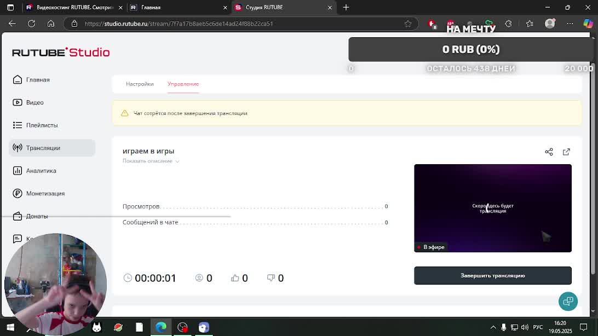This screenshot has width=598, height=336.
Task: Click the stream preview player
Action: [493, 208]
